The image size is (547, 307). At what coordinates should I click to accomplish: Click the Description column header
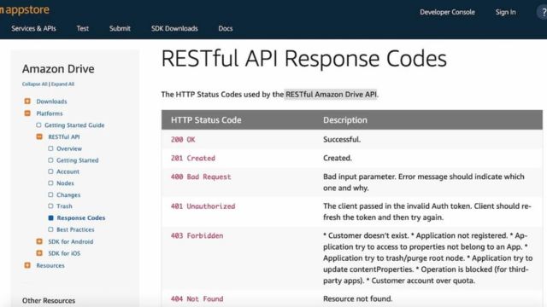coord(345,120)
